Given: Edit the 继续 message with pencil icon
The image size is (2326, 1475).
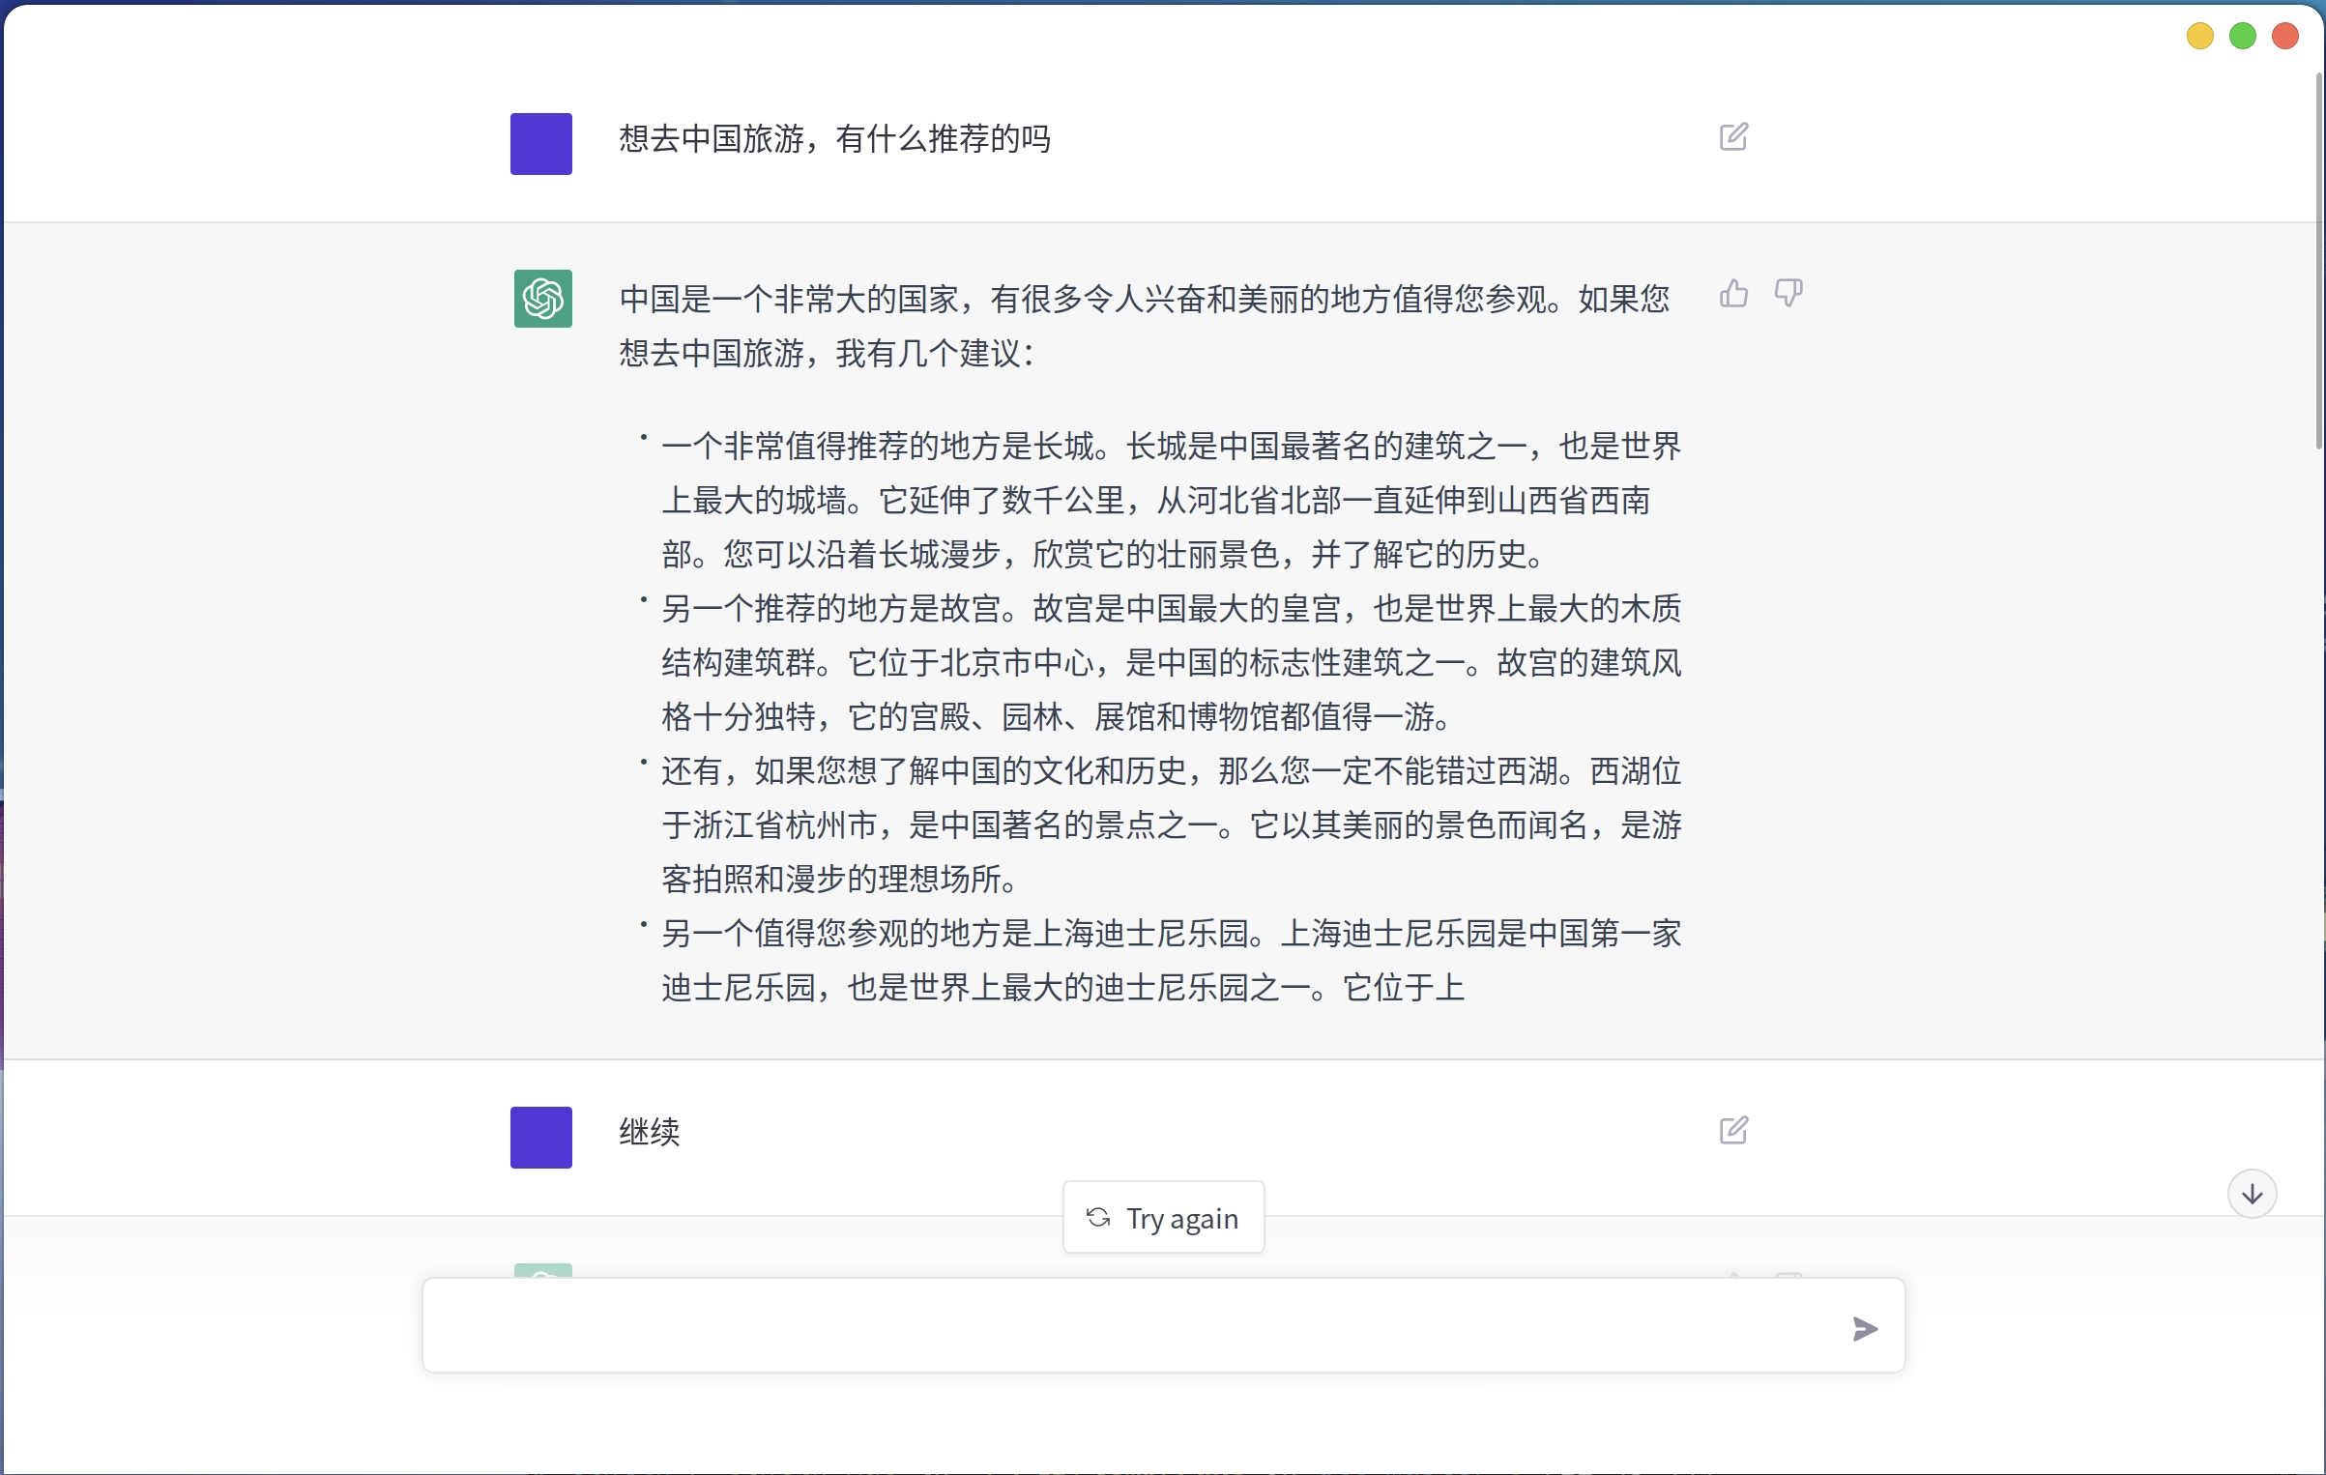Looking at the screenshot, I should (x=1733, y=1130).
